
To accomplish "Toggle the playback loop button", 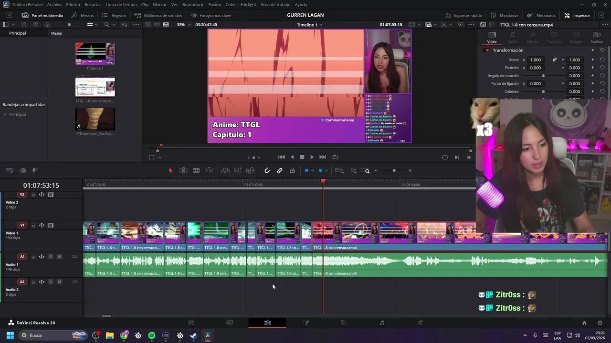I will (x=335, y=157).
